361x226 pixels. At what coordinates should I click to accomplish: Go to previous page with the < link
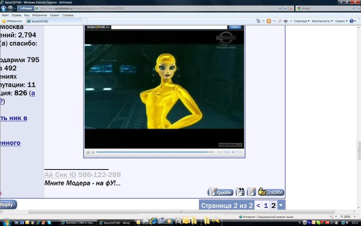point(258,206)
